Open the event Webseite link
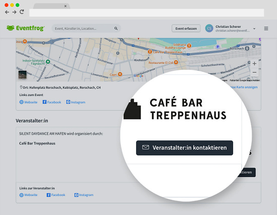Screen dimensions: 277x215 tap(28, 102)
